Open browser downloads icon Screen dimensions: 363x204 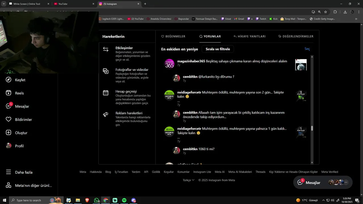coord(345,12)
